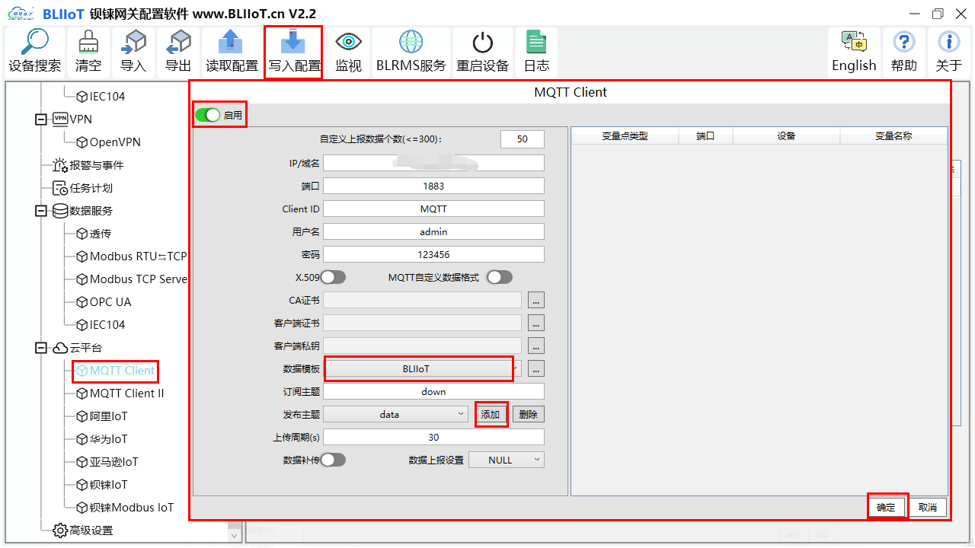Screen dimensions: 975x548
Task: Sort by variable name (变量名称) column
Action: point(893,135)
